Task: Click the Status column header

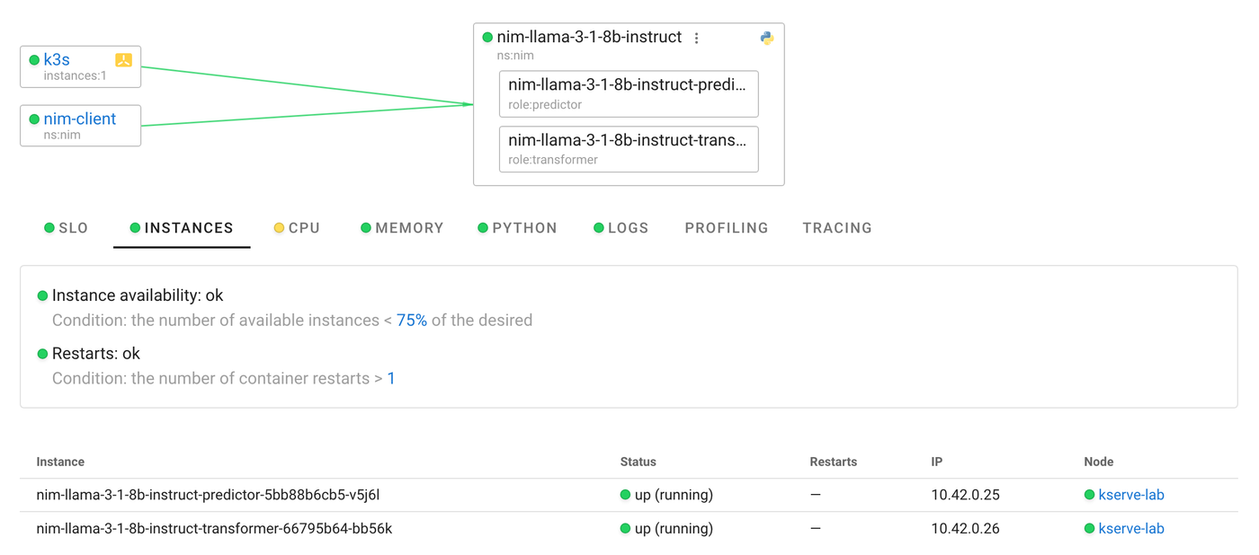Action: [x=638, y=462]
